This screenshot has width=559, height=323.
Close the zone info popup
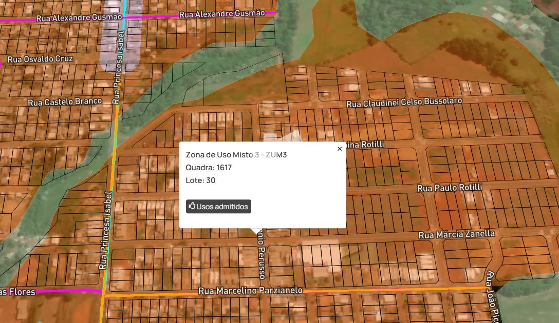click(x=340, y=149)
